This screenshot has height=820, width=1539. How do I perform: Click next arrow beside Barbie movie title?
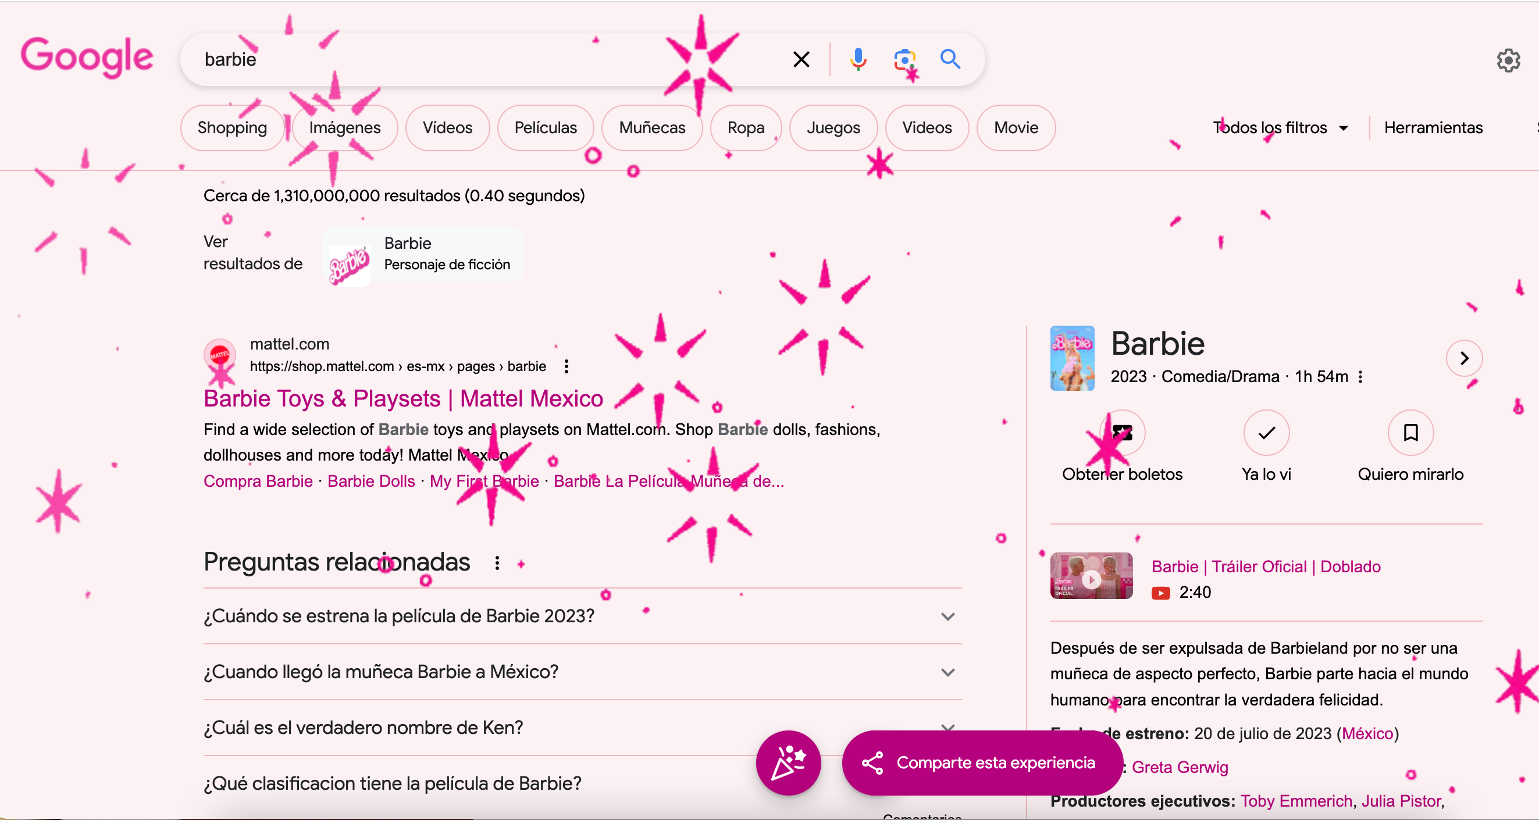1464,358
